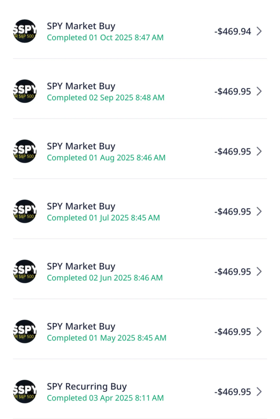Tap the SPY logo for the Recurring Buy

(25, 392)
